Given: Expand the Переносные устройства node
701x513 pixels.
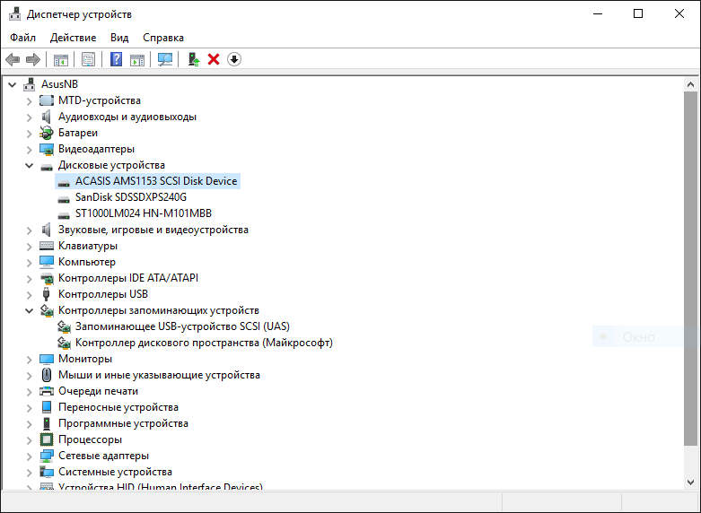Looking at the screenshot, I should coord(29,407).
